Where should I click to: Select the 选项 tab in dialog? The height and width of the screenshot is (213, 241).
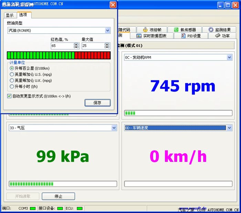[23, 15]
